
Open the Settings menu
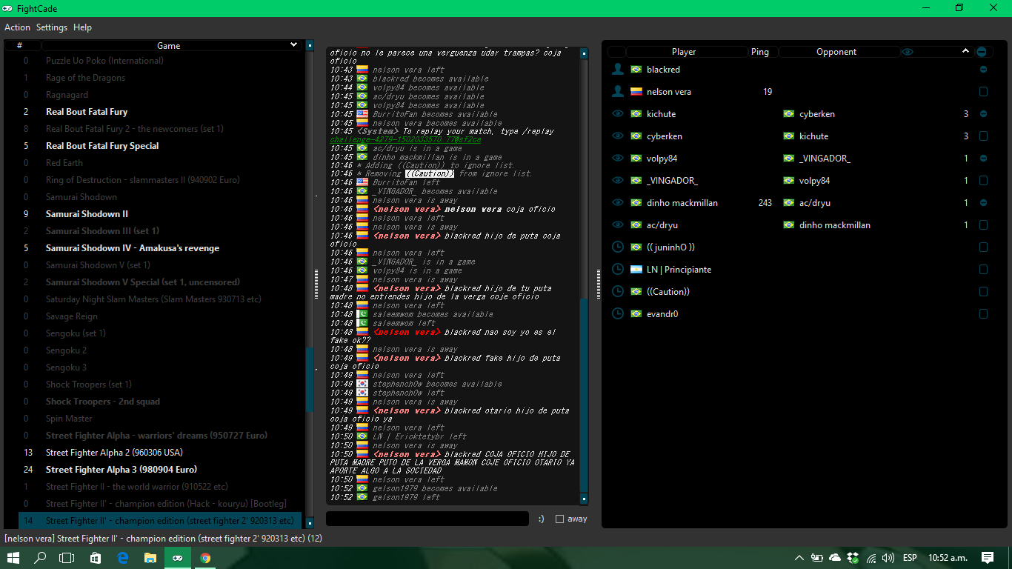[x=52, y=27]
